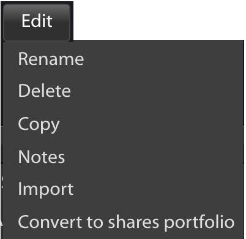Viewport: 246px width, 239px height.
Task: Pick the Notes option above Import
Action: (124, 157)
